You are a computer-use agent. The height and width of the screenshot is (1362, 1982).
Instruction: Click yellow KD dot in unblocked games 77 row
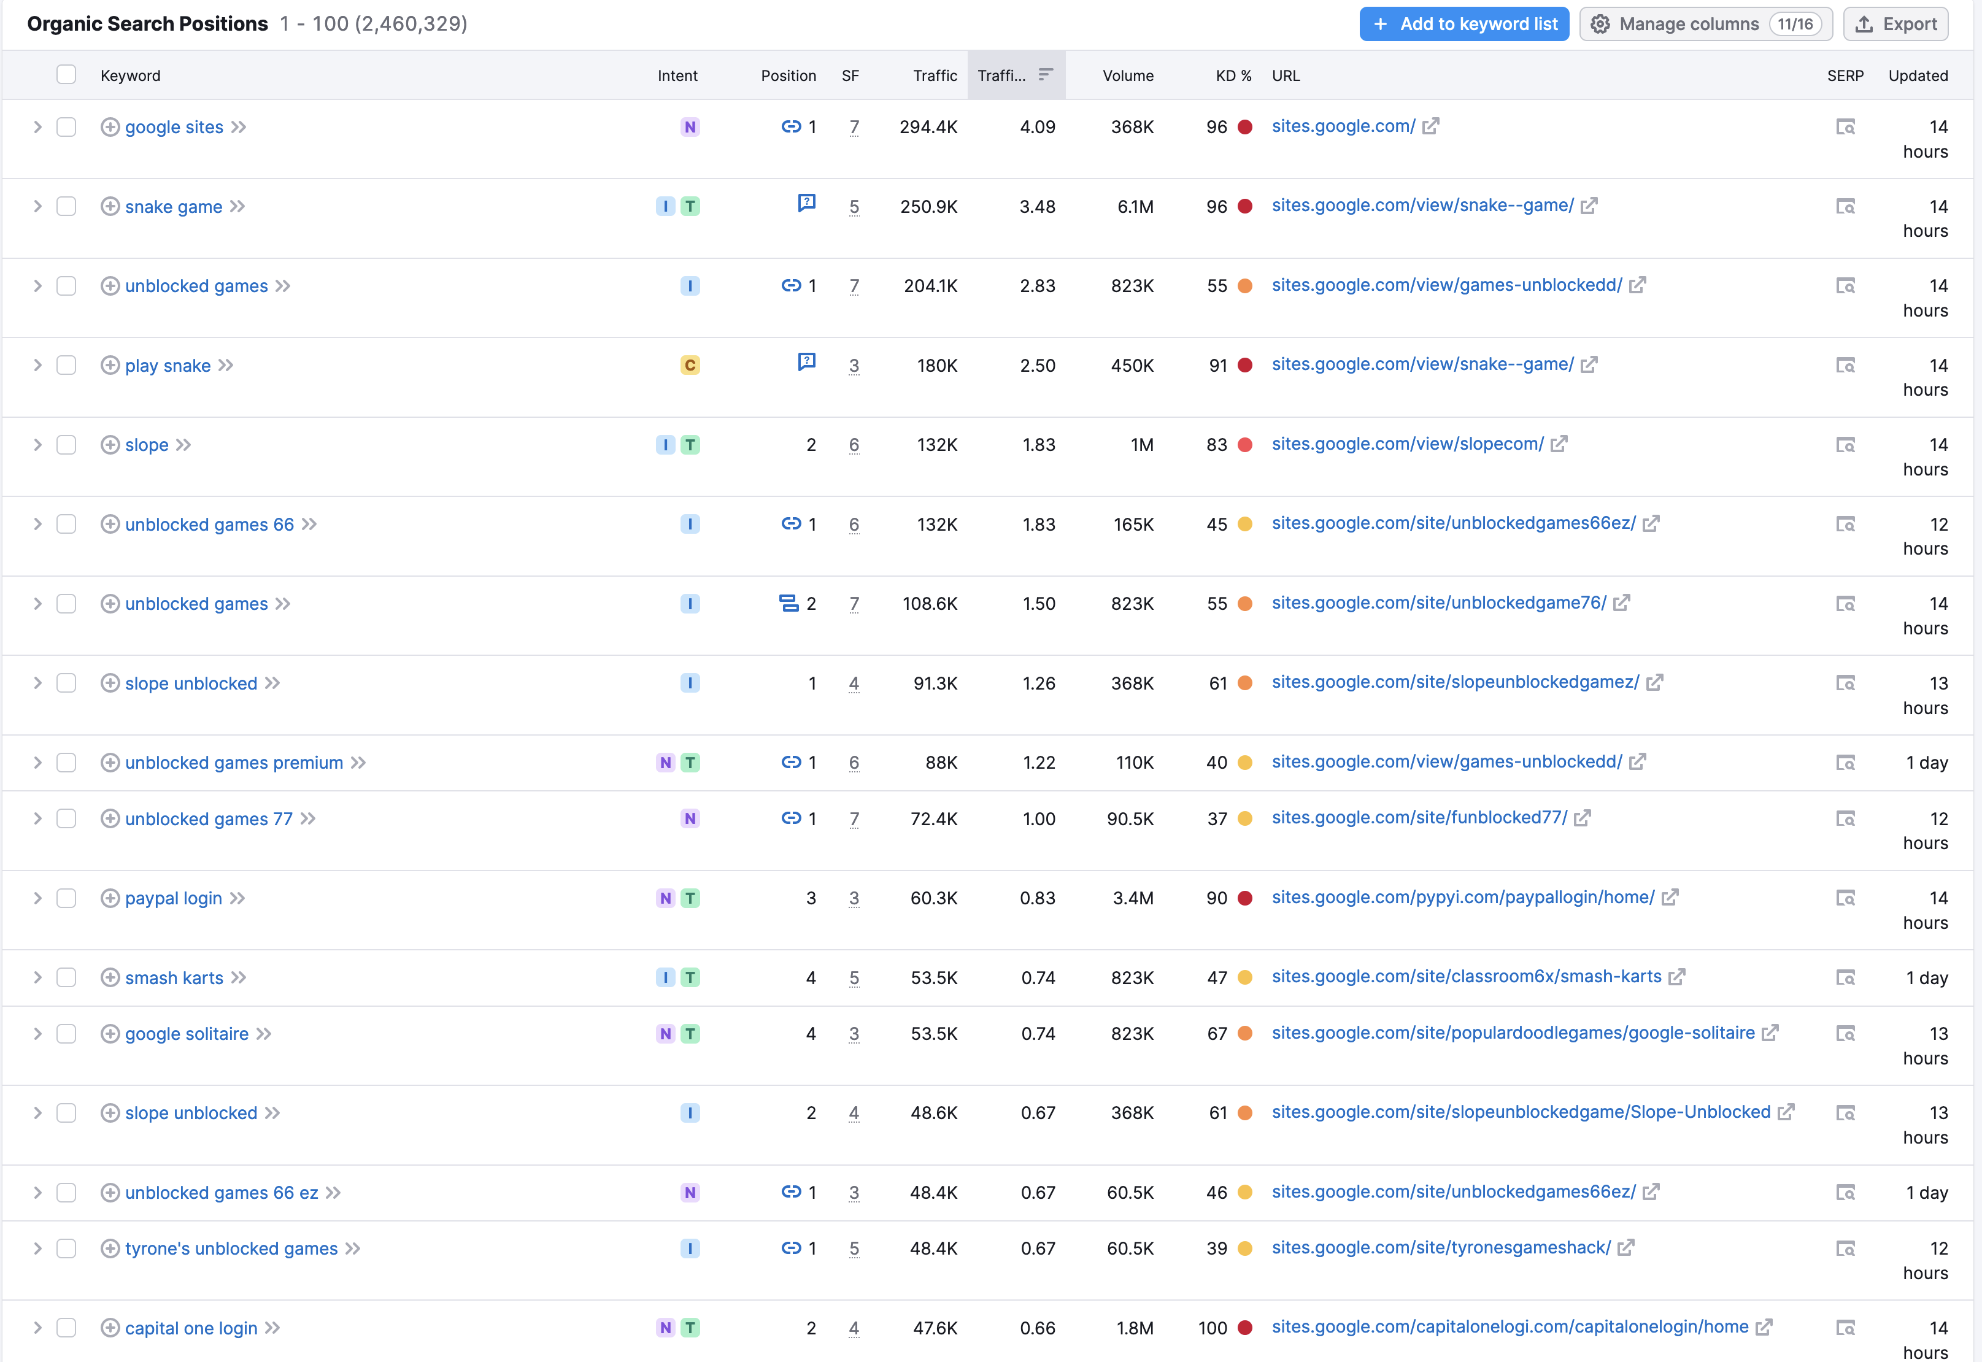1244,818
